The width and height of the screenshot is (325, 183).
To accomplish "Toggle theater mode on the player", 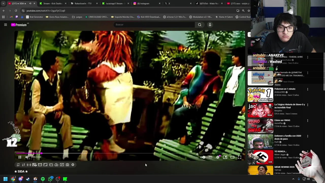I will (x=232, y=157).
